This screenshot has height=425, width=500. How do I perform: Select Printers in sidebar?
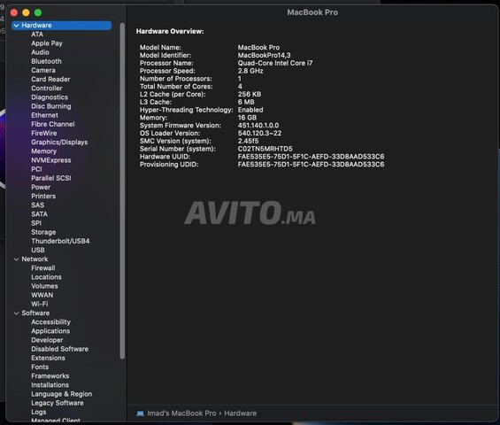[x=43, y=196]
